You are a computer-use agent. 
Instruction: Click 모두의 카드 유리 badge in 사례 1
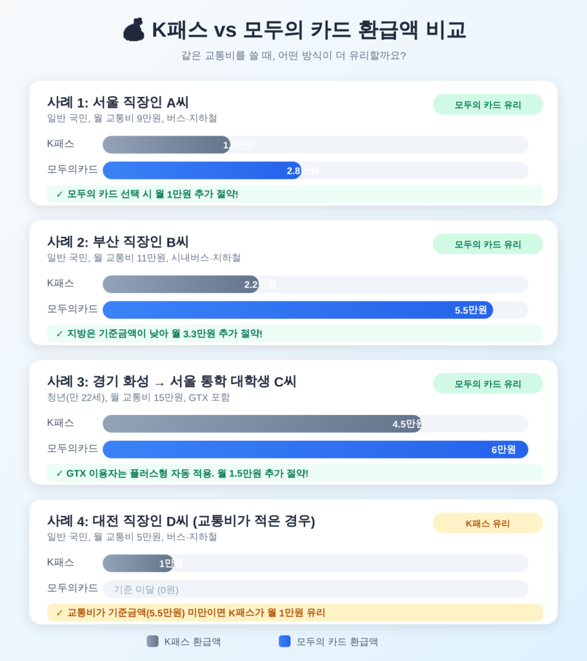487,105
